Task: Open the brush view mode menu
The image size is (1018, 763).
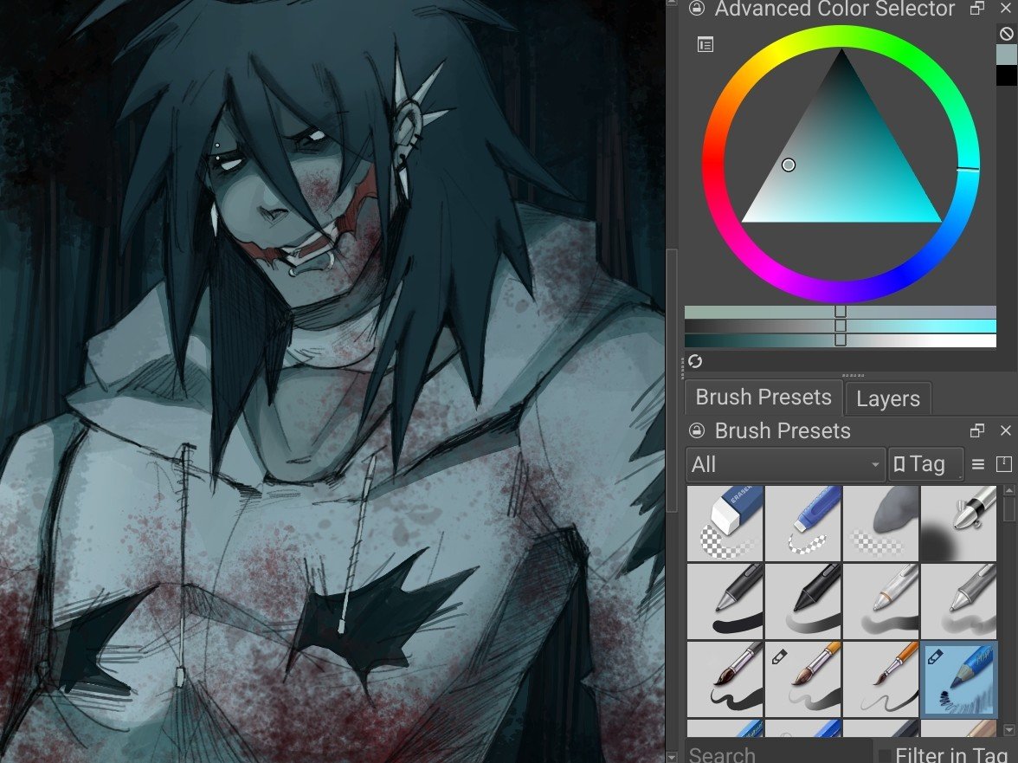Action: [x=978, y=464]
